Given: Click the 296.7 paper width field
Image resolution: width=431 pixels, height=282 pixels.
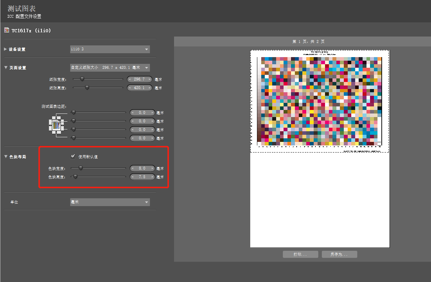Looking at the screenshot, I should tap(140, 79).
